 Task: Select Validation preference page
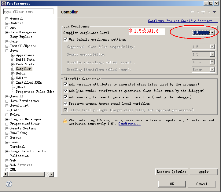[20, 156]
